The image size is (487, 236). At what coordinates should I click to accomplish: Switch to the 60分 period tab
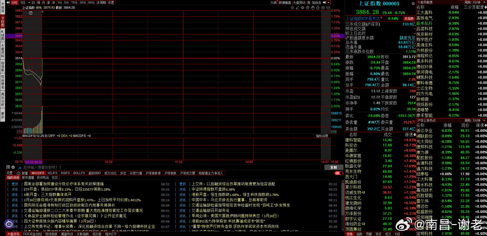[x=92, y=3]
